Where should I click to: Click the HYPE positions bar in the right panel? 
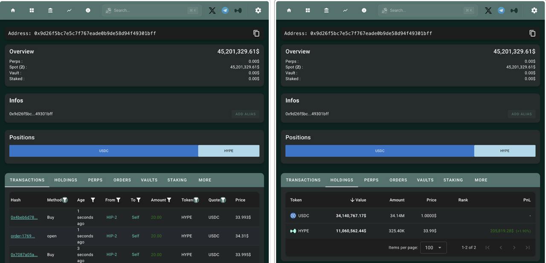505,151
